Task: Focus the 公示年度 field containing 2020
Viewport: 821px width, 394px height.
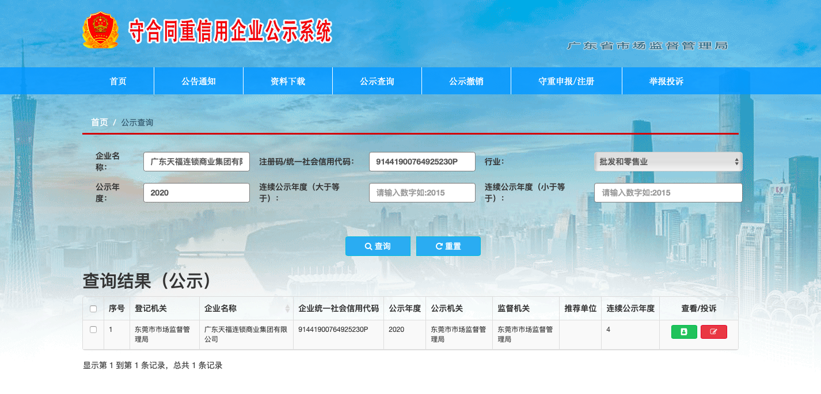Action: click(x=196, y=193)
